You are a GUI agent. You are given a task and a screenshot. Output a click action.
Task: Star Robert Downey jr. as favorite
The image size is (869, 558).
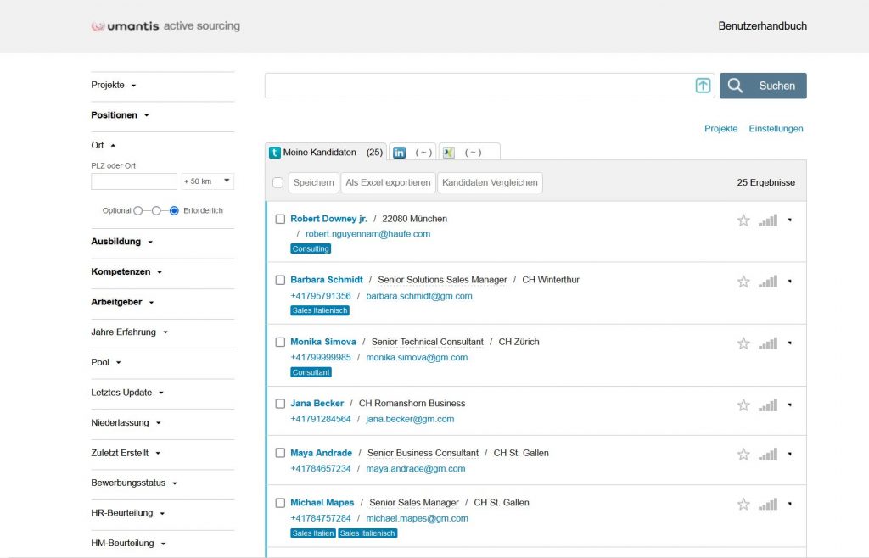tap(743, 220)
